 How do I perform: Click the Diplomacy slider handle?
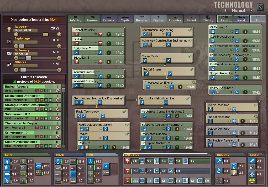(28, 58)
